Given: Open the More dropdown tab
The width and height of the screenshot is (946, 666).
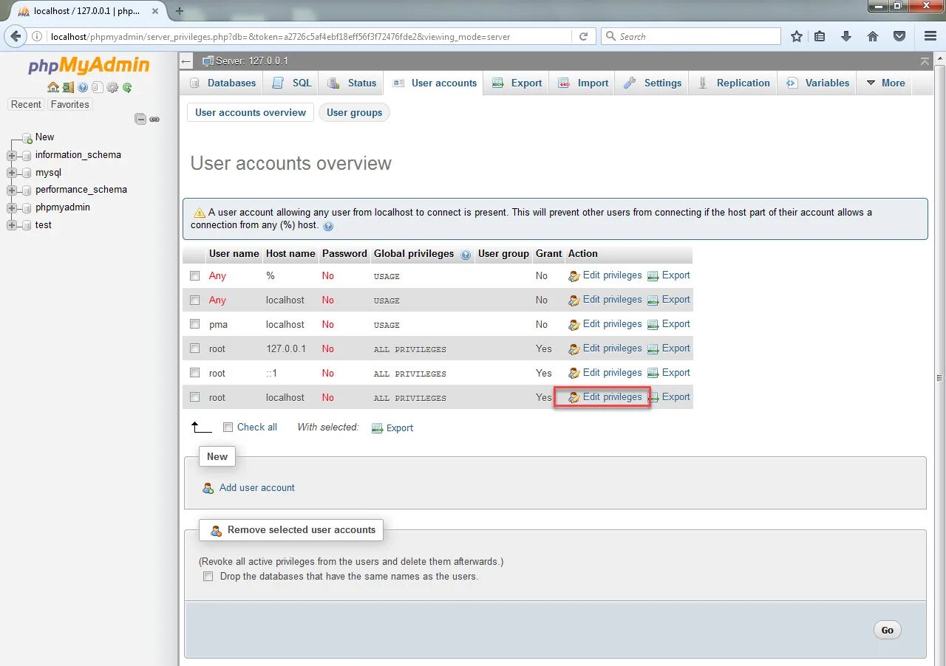Looking at the screenshot, I should [x=885, y=83].
